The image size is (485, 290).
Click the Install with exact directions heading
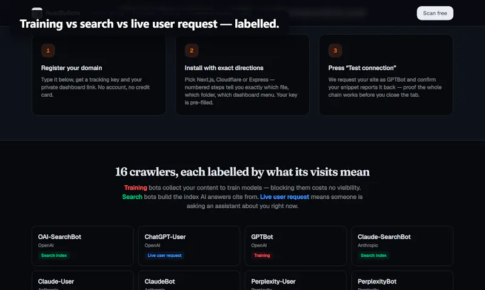tap(224, 68)
